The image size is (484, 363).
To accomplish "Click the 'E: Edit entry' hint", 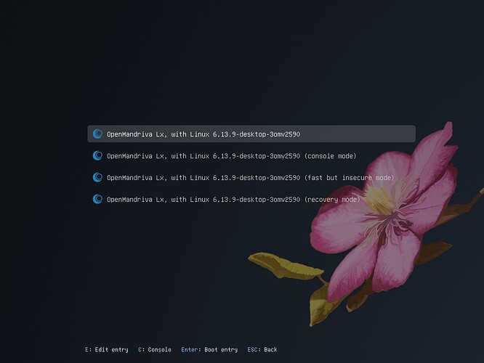I will coord(107,350).
